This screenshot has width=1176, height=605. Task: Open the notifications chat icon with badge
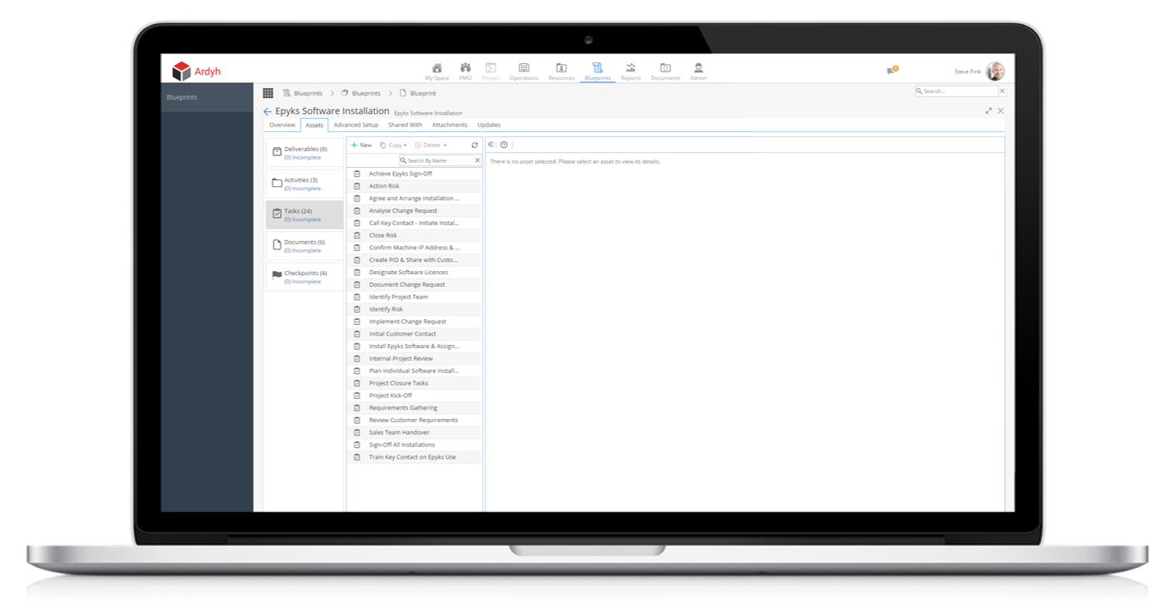tap(892, 71)
